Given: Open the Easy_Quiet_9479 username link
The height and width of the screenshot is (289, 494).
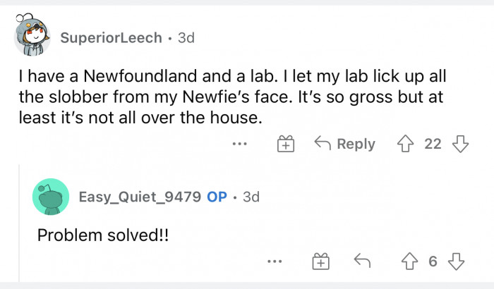Looking at the screenshot, I should pos(140,197).
